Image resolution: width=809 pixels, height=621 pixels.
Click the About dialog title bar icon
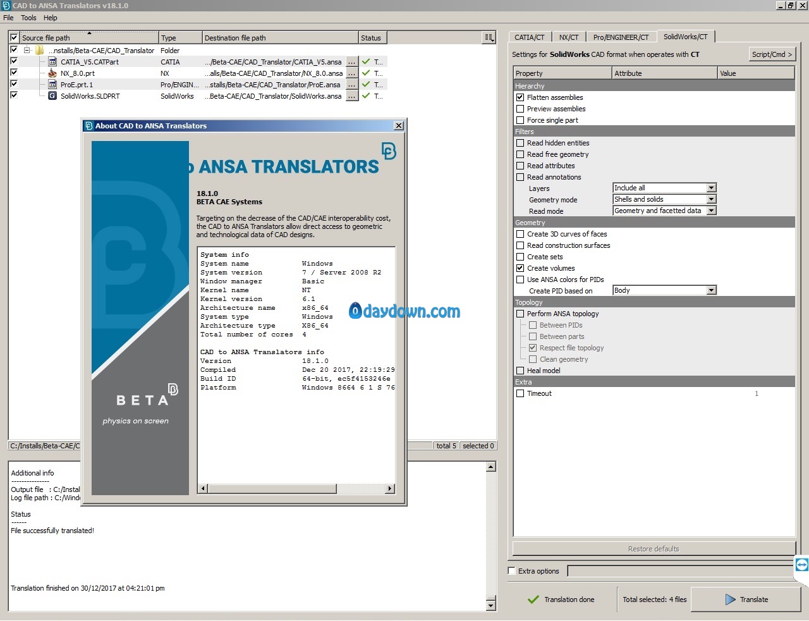tap(88, 126)
